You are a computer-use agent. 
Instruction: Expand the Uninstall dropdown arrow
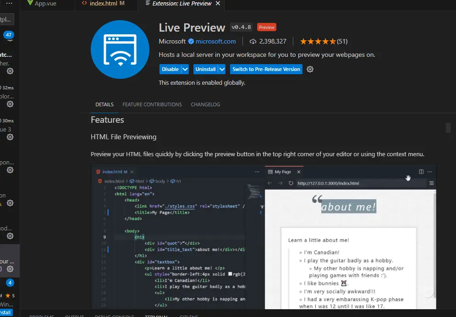pos(222,69)
